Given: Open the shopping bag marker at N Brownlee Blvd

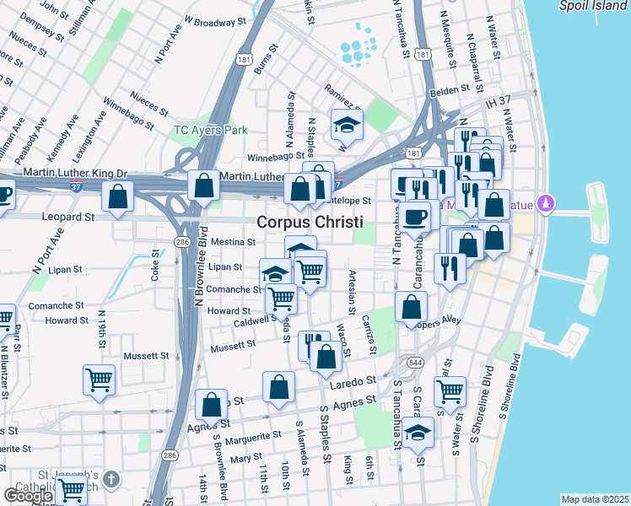Looking at the screenshot, I should [203, 187].
